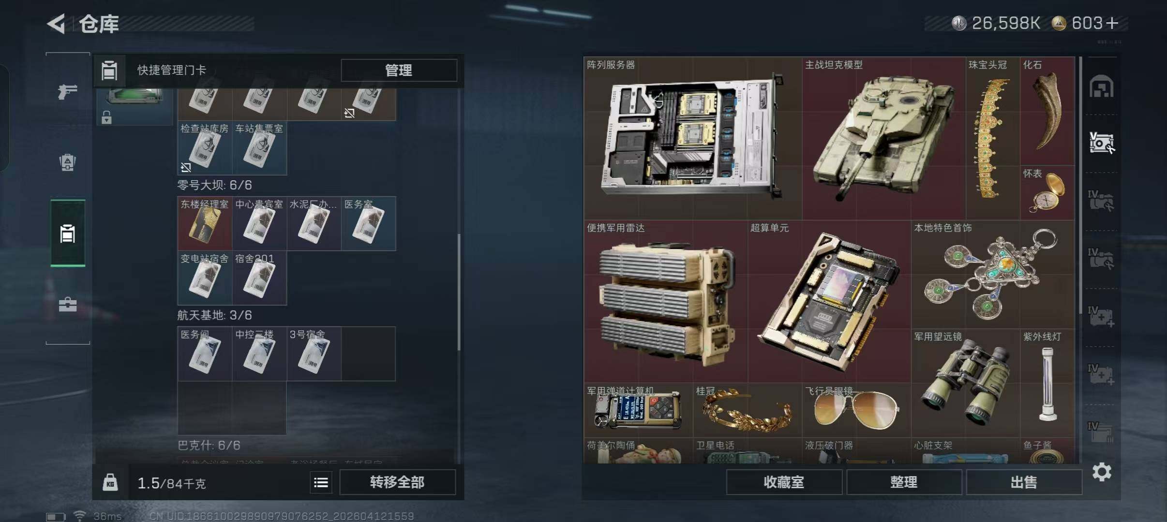Switch to the active keycard tab icon
This screenshot has width=1167, height=522.
click(x=68, y=233)
